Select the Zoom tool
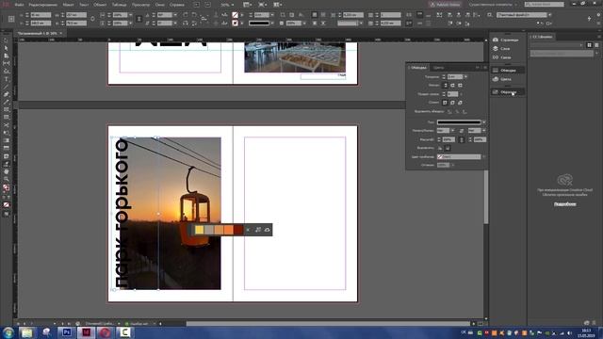This screenshot has width=603, height=339. click(6, 180)
